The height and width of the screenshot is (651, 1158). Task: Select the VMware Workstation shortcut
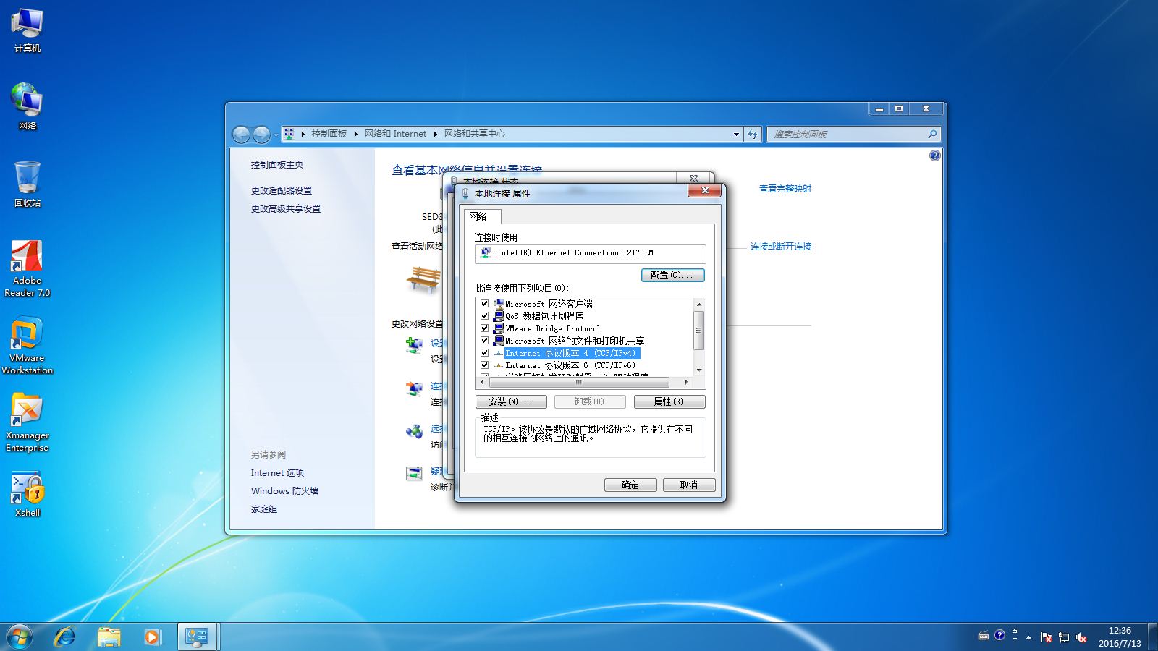[27, 346]
